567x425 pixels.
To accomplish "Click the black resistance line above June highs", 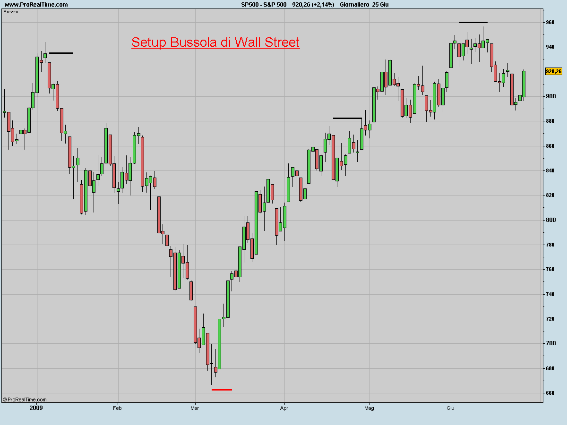I will pos(473,22).
